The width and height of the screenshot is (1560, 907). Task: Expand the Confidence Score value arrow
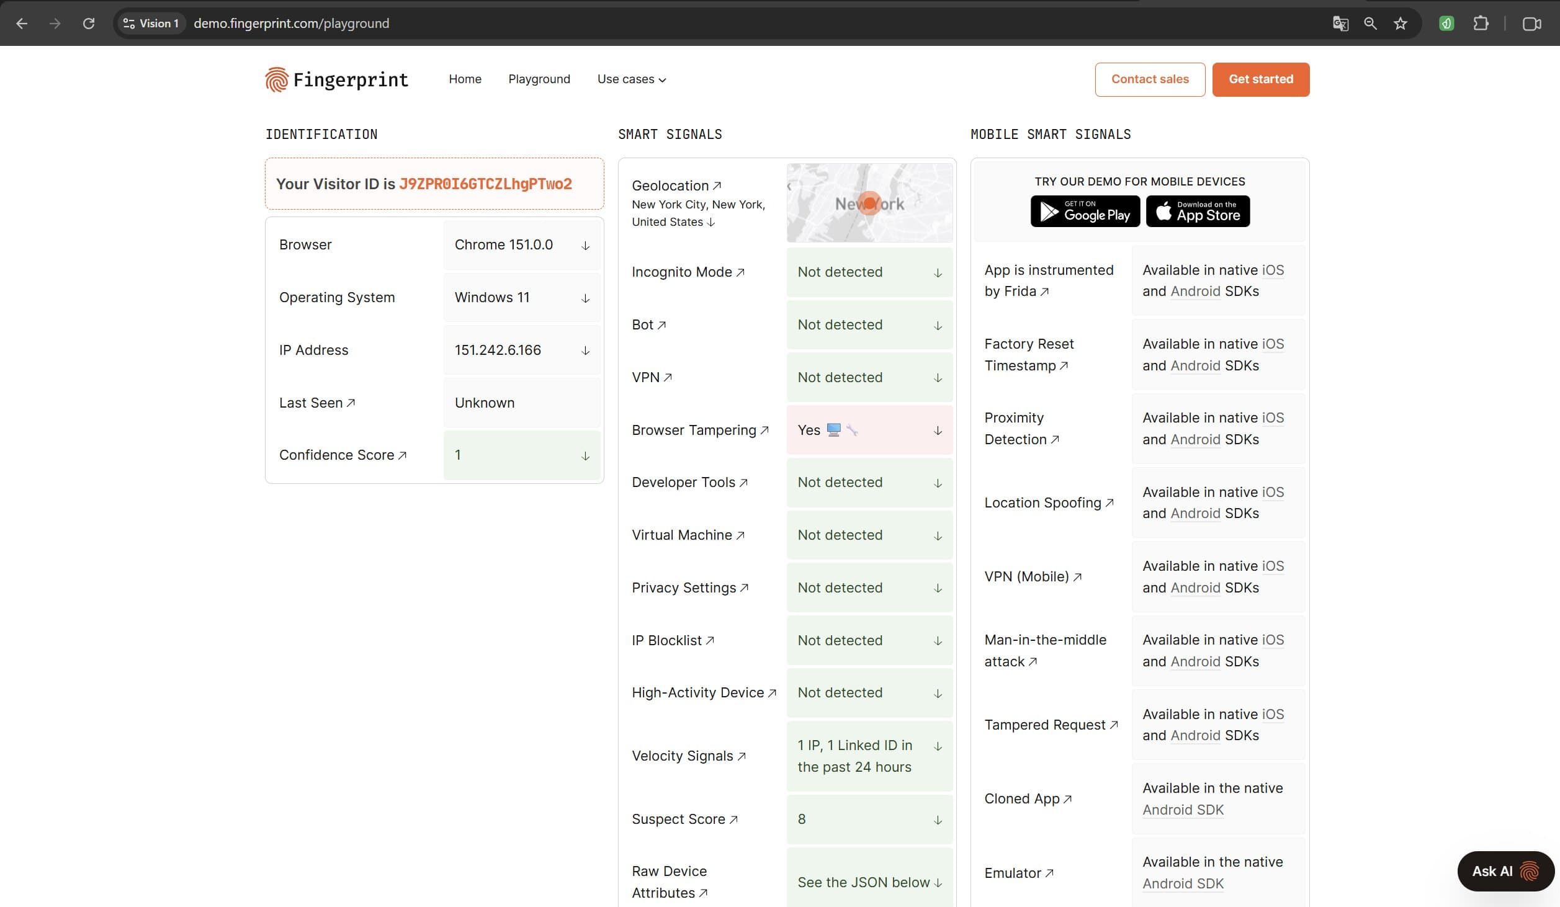(x=585, y=456)
